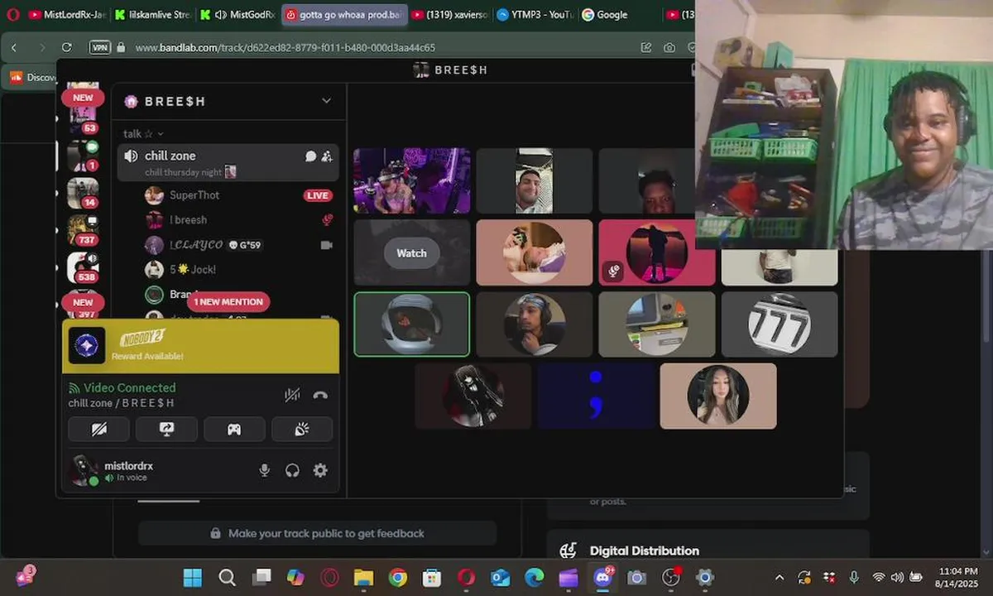Open server with 538 notification badge
The image size is (993, 596).
83,268
